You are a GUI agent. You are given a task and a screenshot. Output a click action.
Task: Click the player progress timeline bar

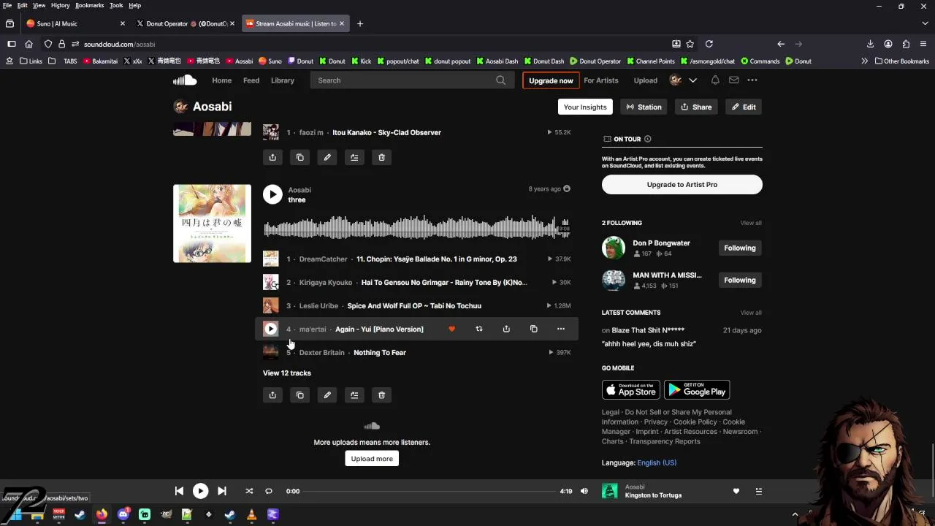point(430,491)
